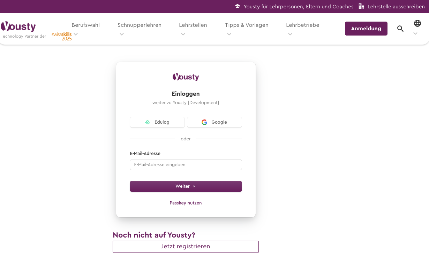
Task: Expand the Lehrstellen dropdown chevron
Action: 183,34
